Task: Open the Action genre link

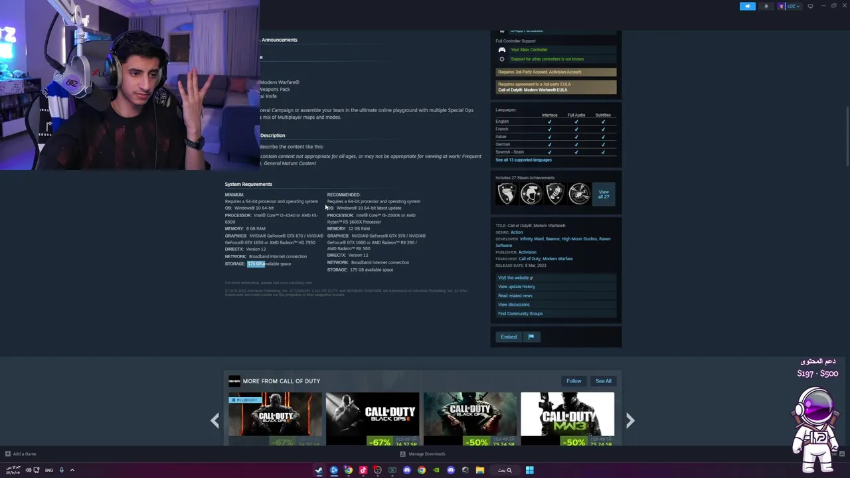Action: 517,232
